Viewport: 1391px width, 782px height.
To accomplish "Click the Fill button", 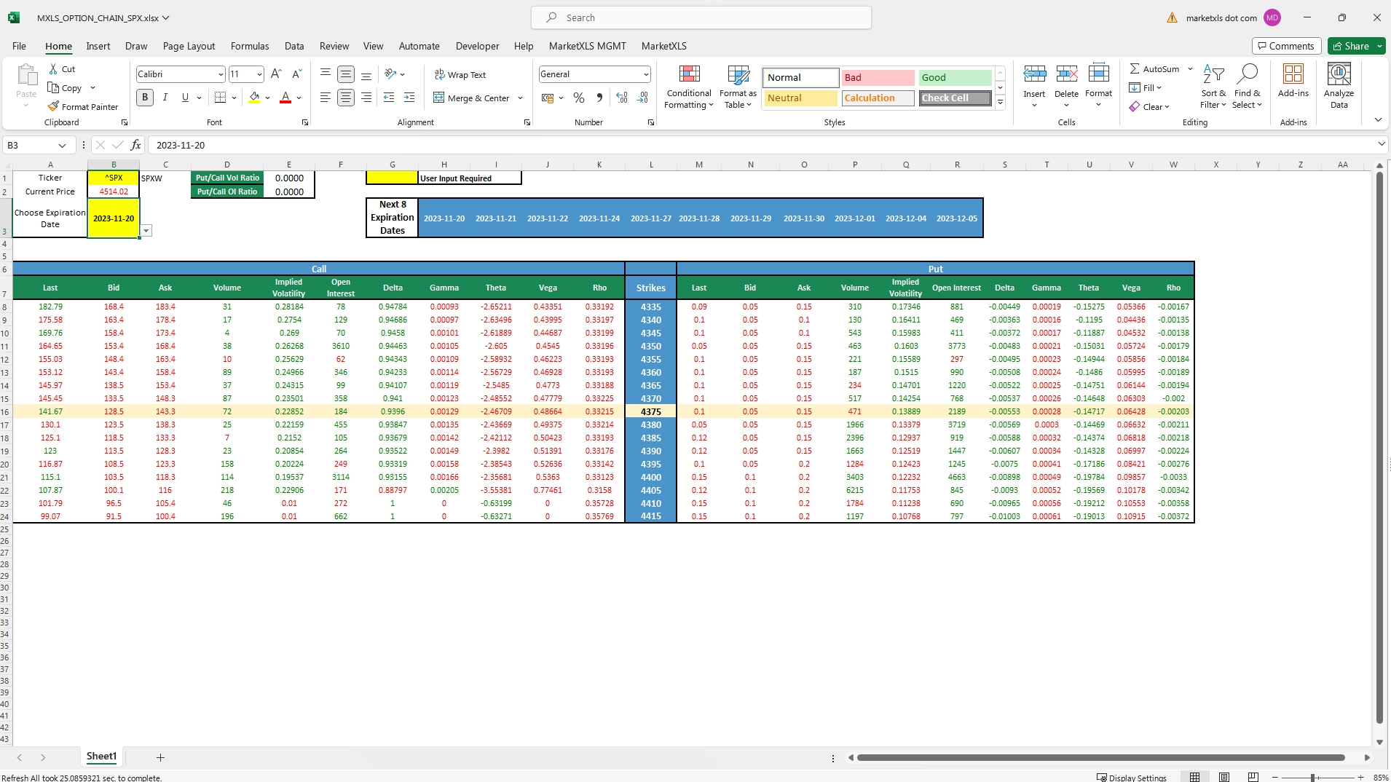I will pyautogui.click(x=1146, y=87).
